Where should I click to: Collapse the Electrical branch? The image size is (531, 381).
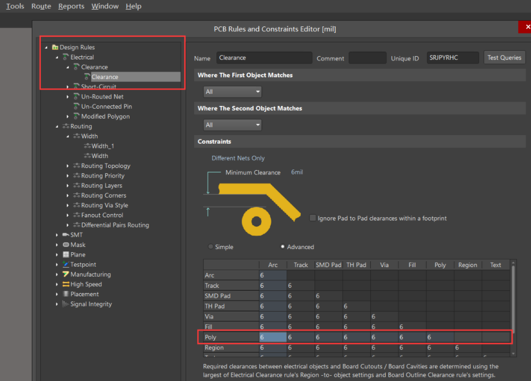[57, 57]
